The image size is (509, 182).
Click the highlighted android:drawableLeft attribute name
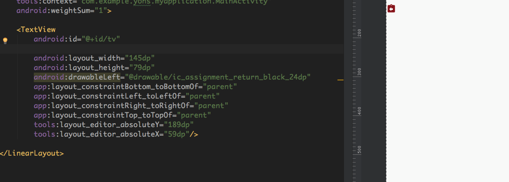click(x=76, y=77)
